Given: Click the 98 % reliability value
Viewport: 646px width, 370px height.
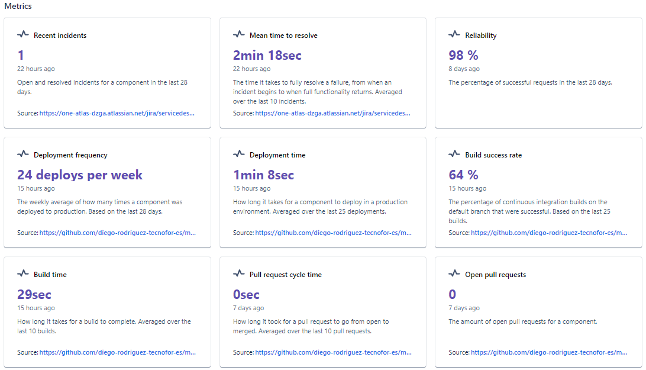Looking at the screenshot, I should 463,55.
